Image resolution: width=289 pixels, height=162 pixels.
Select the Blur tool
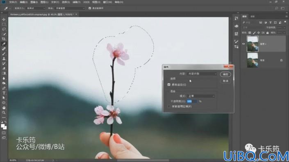click(4, 78)
